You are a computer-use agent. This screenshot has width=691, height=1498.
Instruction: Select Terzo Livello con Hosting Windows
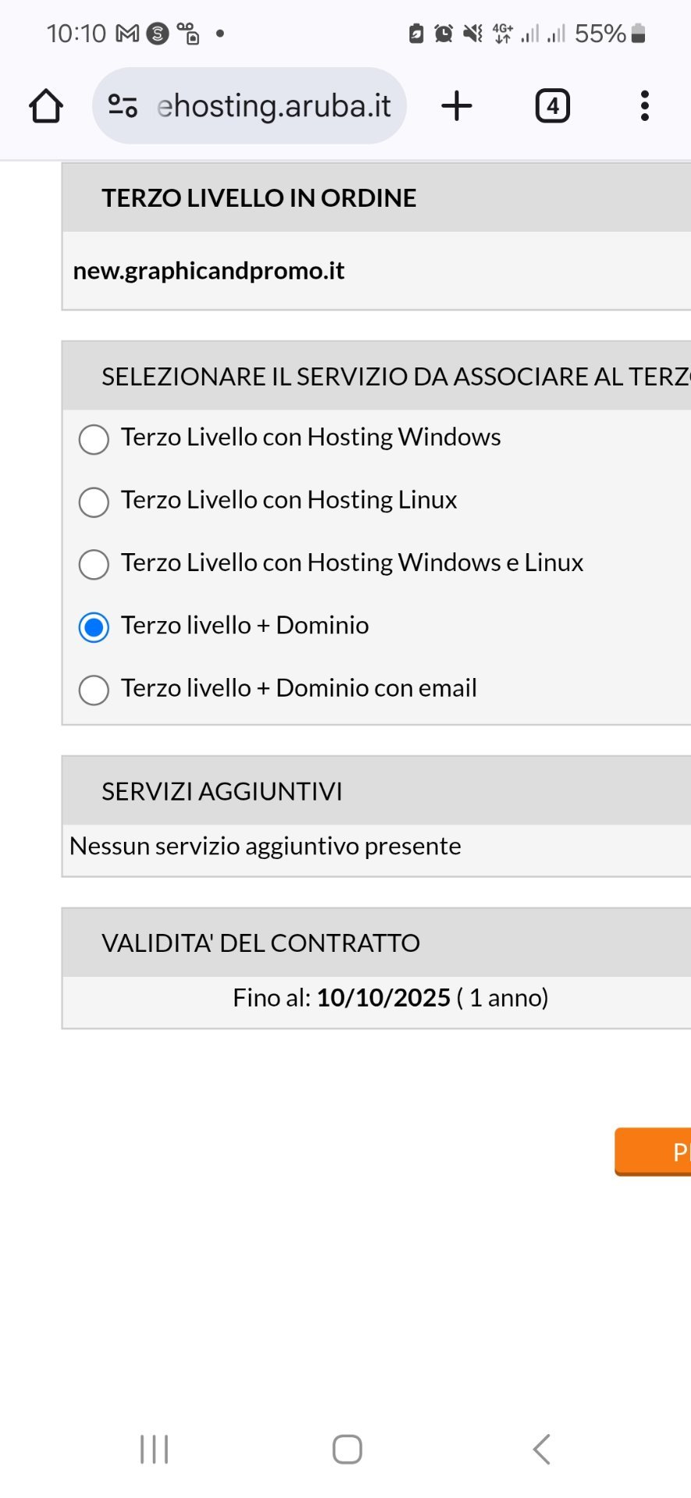[94, 439]
